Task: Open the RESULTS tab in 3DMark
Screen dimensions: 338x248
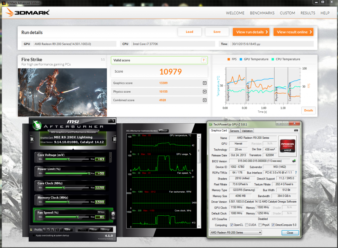Action: [308, 13]
